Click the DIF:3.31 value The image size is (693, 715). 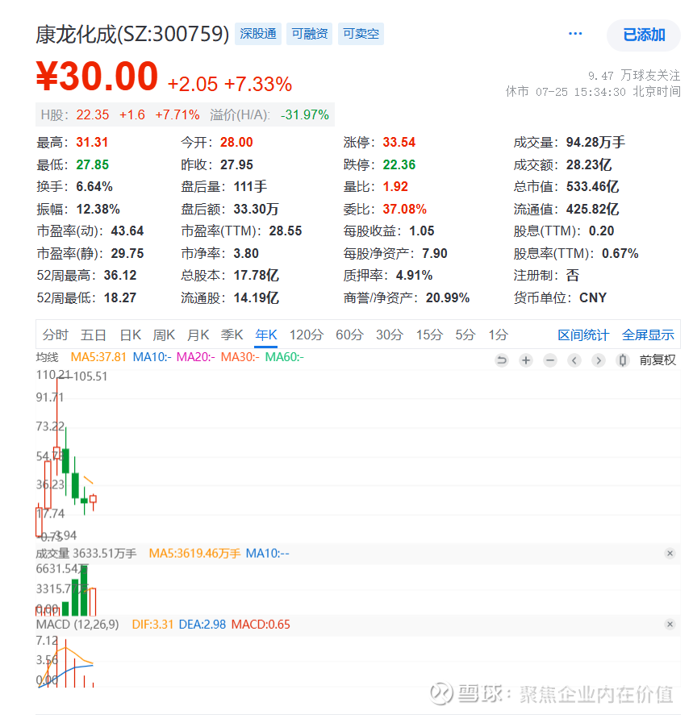(x=152, y=624)
